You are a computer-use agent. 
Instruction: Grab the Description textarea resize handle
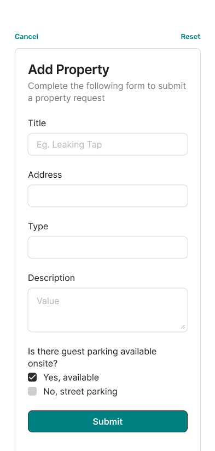(183, 327)
